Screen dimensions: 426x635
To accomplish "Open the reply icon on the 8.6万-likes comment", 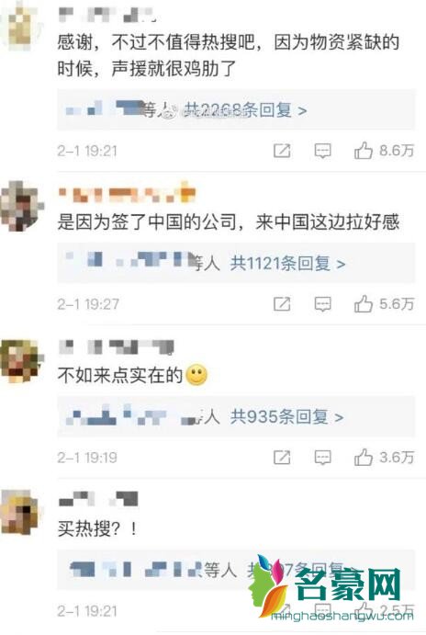I will point(322,151).
